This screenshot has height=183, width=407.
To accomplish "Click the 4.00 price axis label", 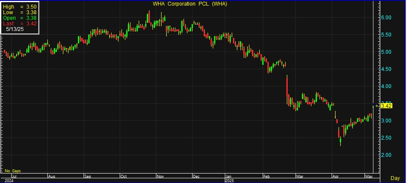I will tap(386, 86).
